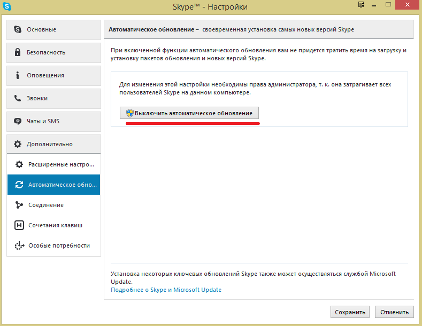The image size is (422, 326).
Task: Collapse the Дополнительно section
Action: click(54, 144)
